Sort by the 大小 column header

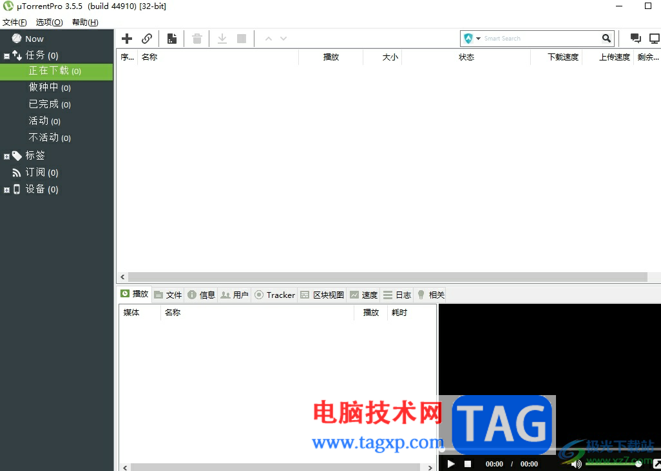[382, 57]
